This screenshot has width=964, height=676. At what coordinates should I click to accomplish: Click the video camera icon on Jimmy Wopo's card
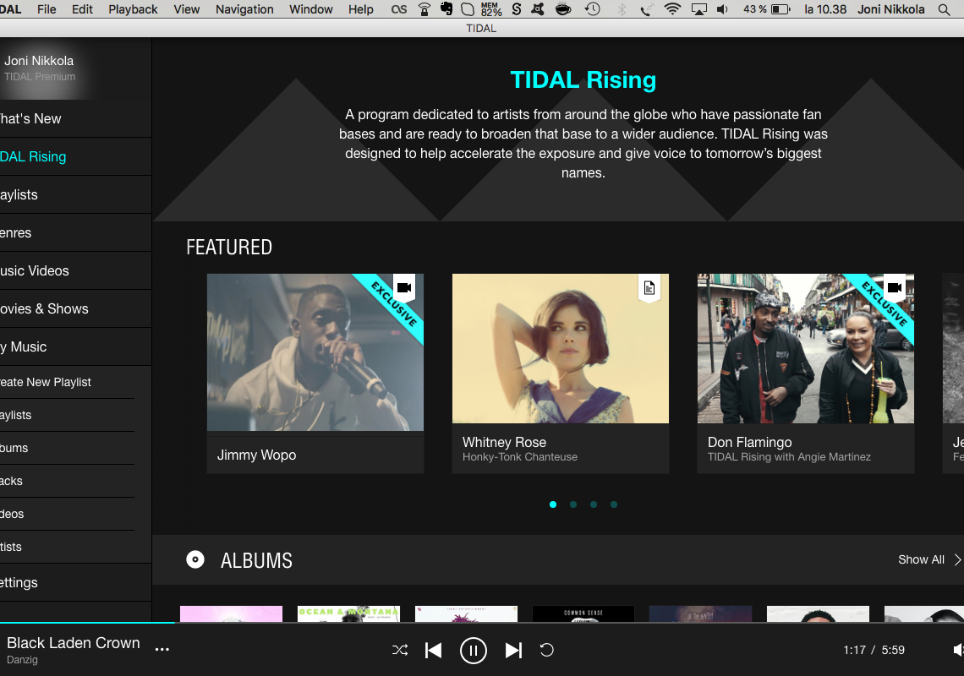404,286
